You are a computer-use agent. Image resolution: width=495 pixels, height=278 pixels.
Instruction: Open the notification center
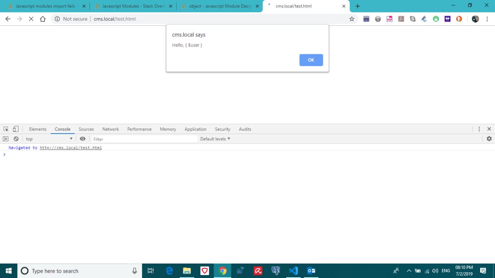coord(483,271)
